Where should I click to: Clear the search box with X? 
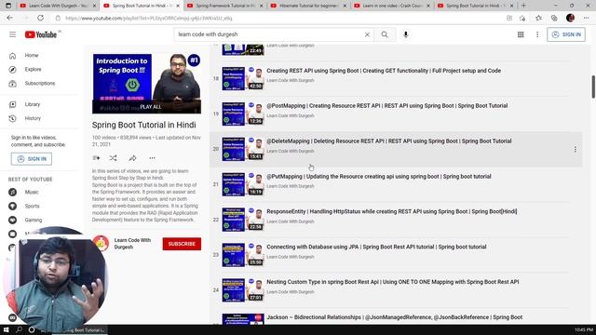(x=367, y=34)
